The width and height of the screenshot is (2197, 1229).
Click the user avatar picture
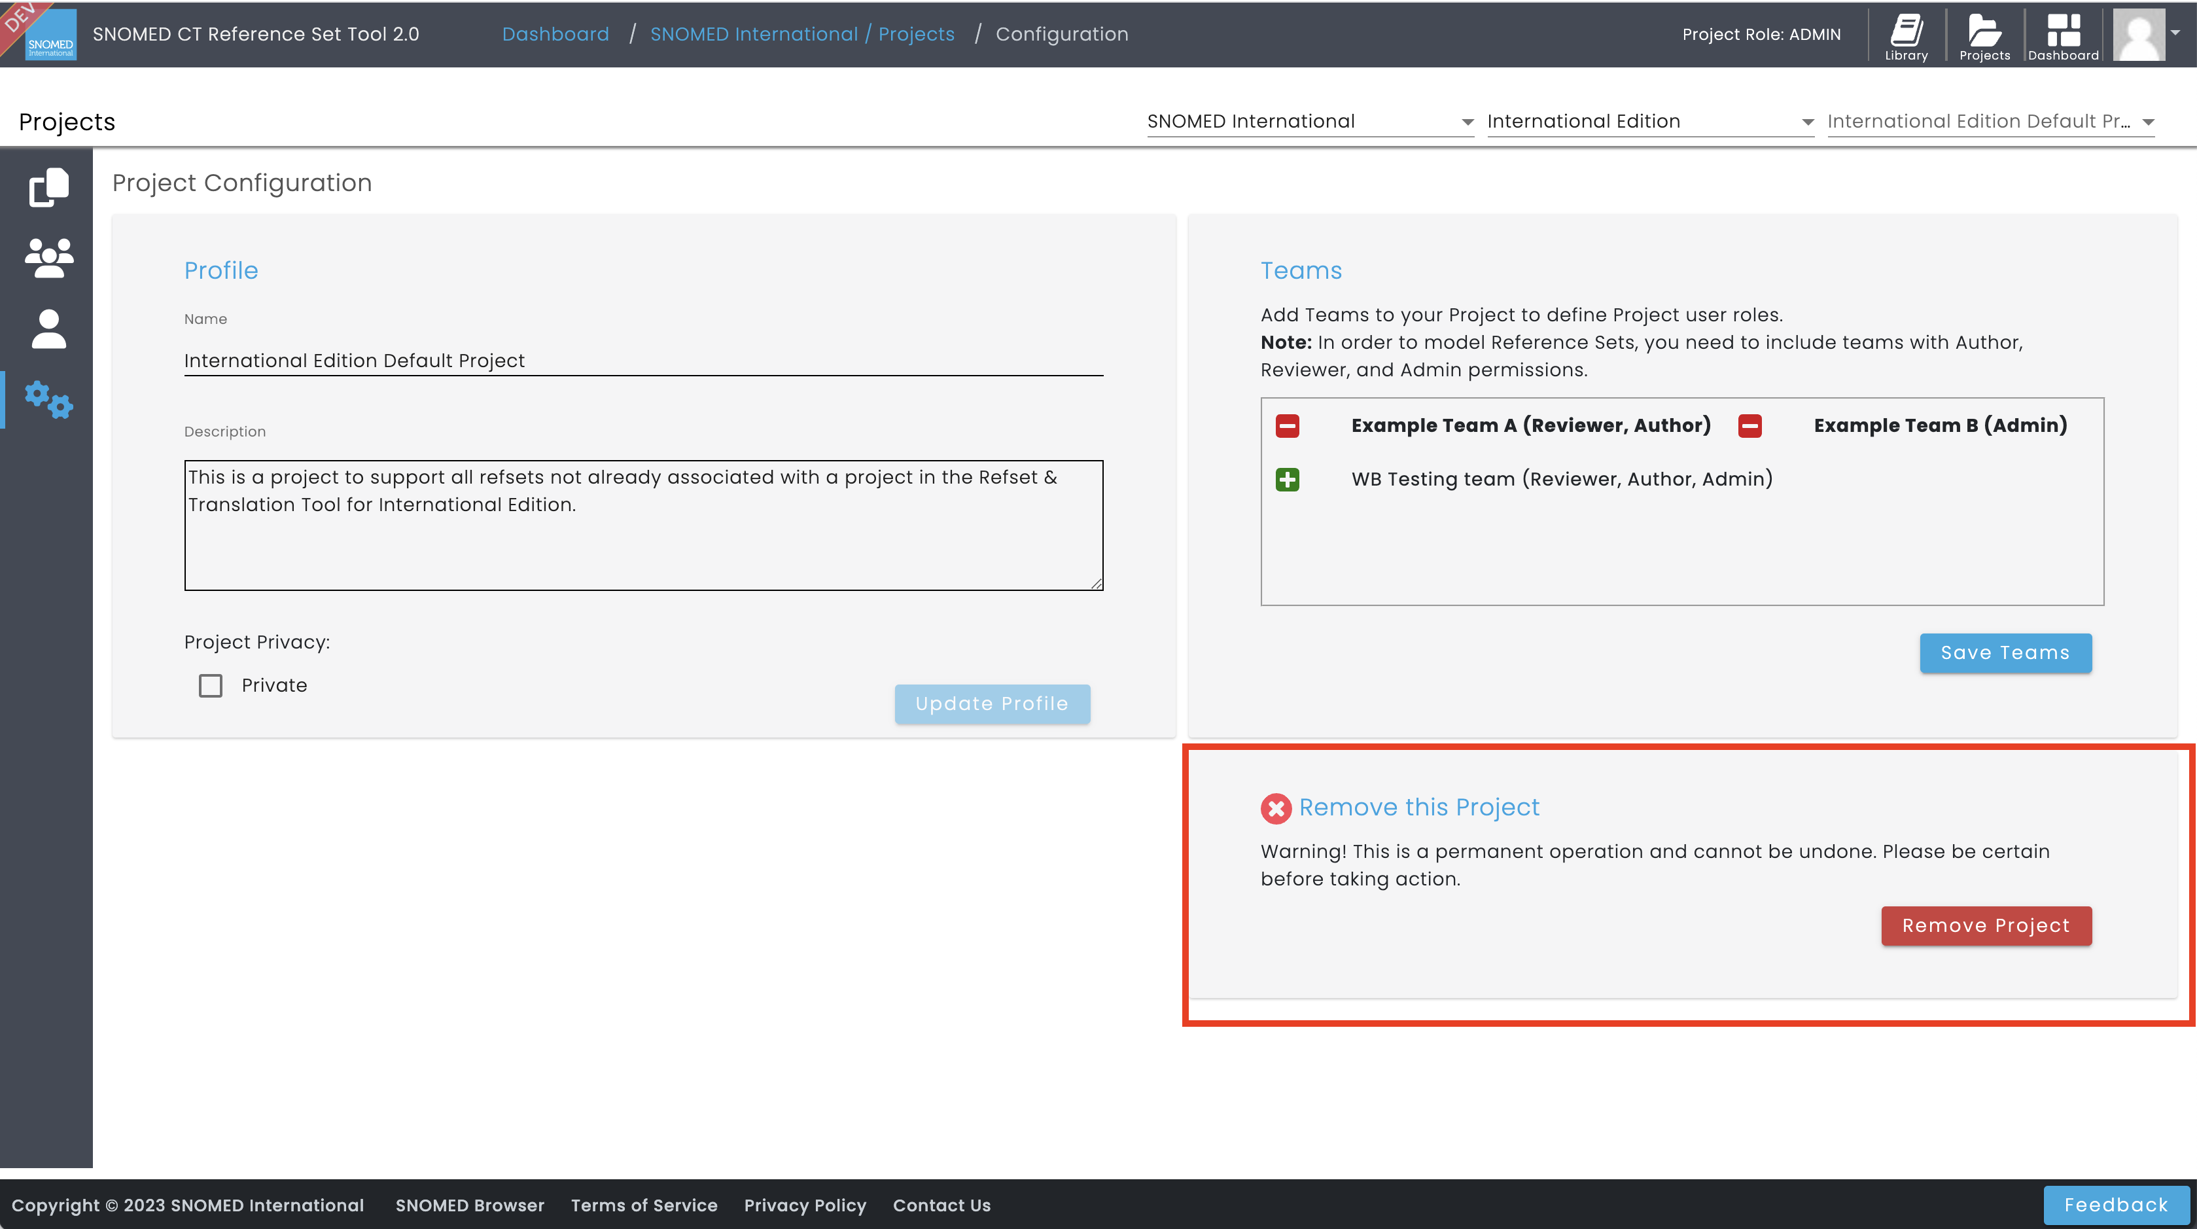pyautogui.click(x=2138, y=35)
